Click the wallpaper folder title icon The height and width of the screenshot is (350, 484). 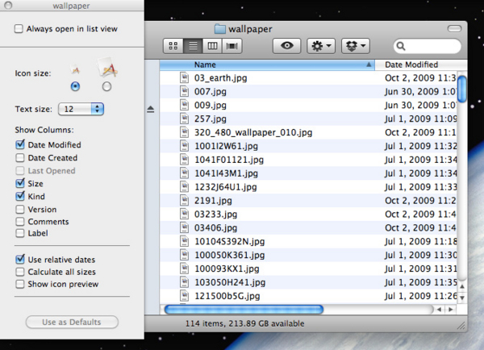pos(220,29)
